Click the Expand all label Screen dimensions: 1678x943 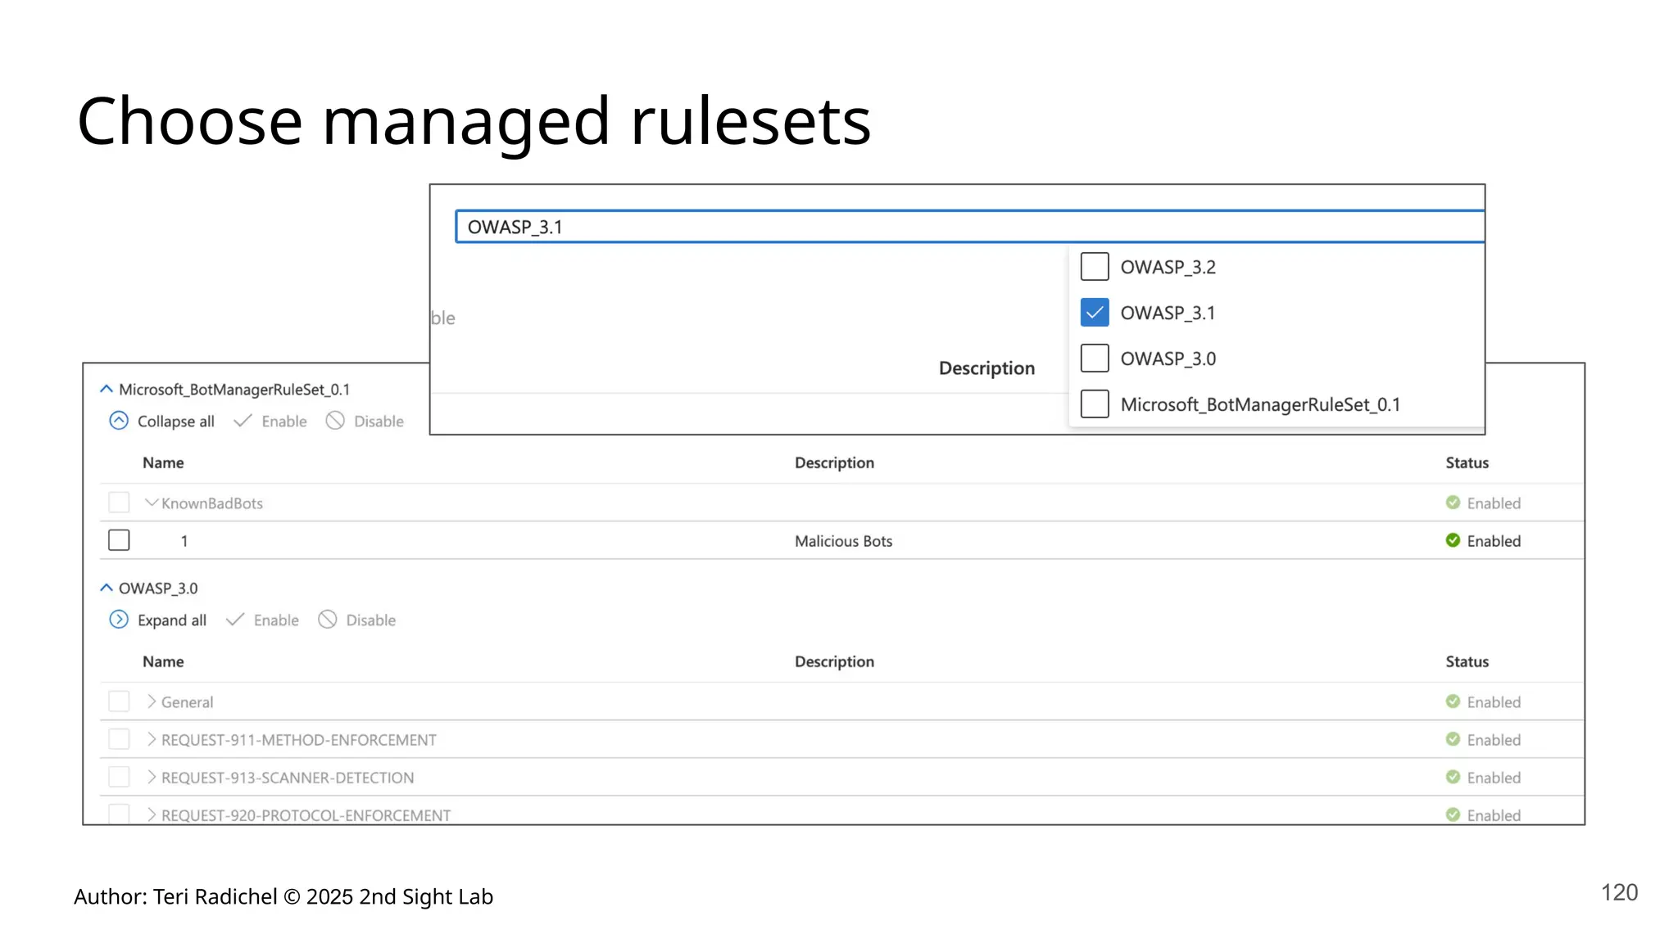(172, 620)
